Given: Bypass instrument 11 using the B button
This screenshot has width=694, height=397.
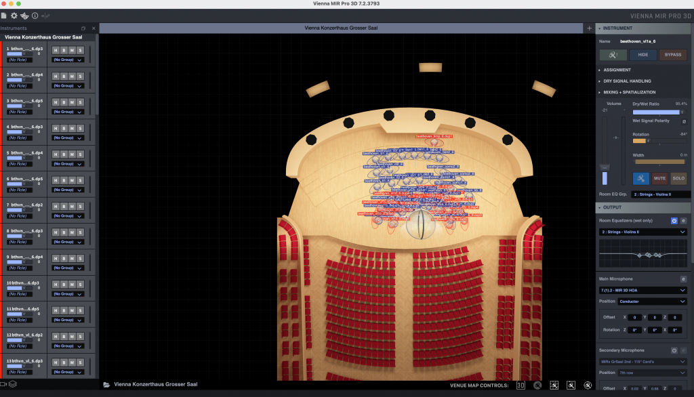Looking at the screenshot, I should (x=64, y=311).
